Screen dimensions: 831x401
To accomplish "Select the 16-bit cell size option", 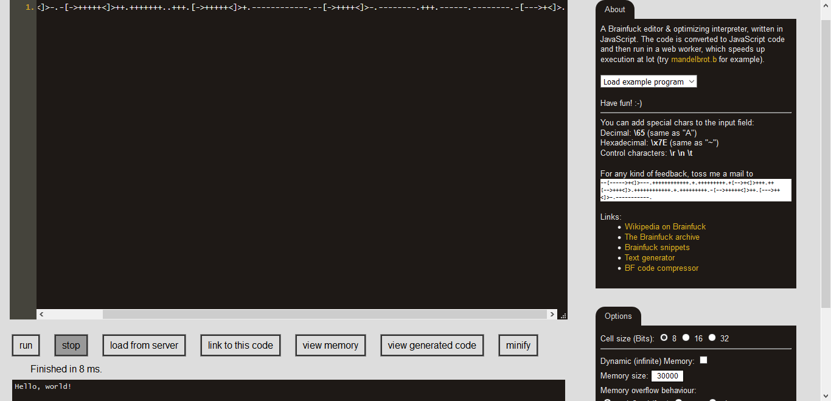I will coord(686,338).
